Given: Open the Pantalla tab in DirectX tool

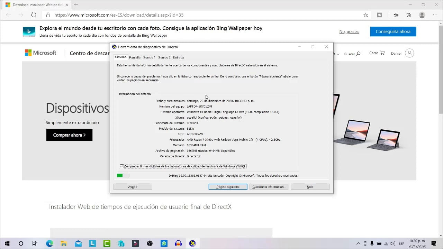Looking at the screenshot, I should (x=135, y=57).
